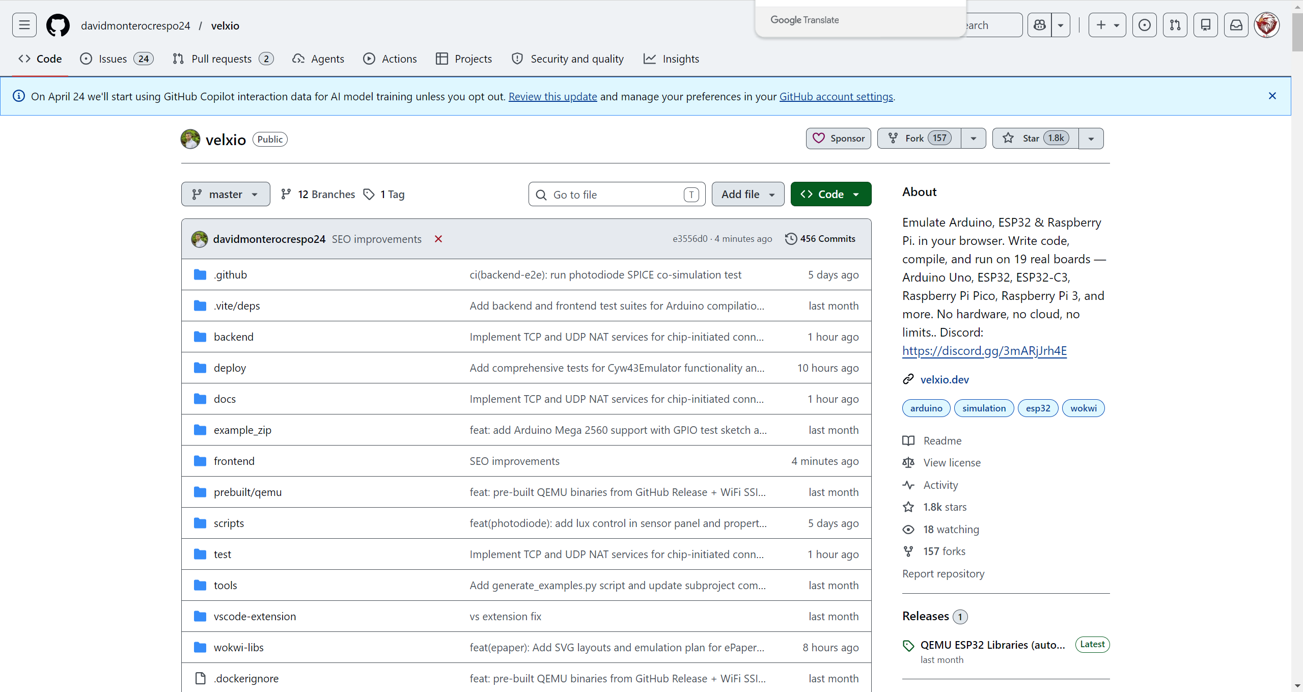Image resolution: width=1303 pixels, height=692 pixels.
Task: Focus the Go to file search field
Action: pyautogui.click(x=616, y=195)
